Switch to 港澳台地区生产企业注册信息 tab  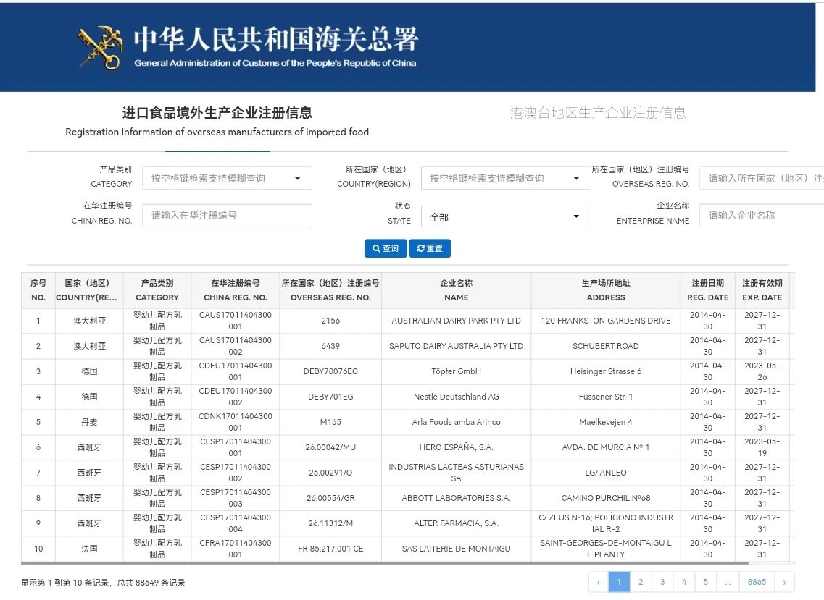tap(597, 113)
